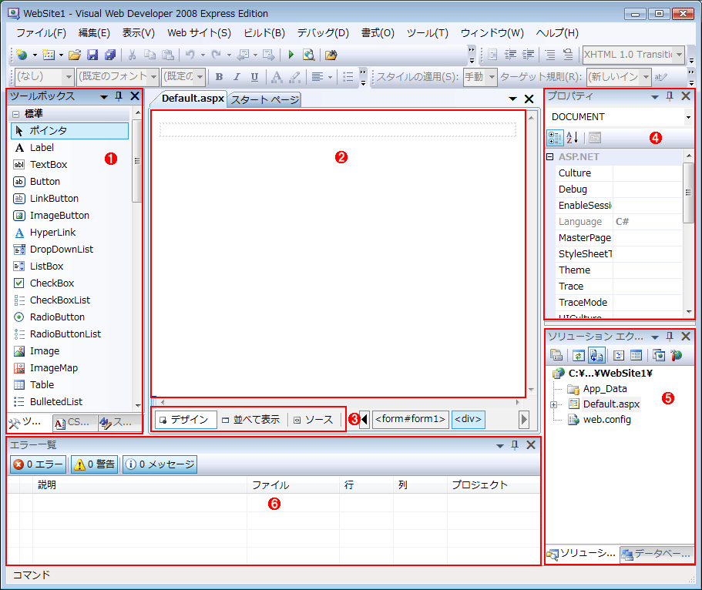Expand the Default.aspx tree node
The image size is (702, 590).
tap(554, 404)
